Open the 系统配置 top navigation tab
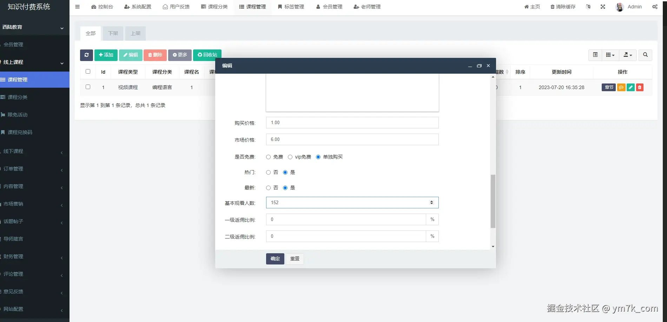This screenshot has height=322, width=667. [x=138, y=7]
